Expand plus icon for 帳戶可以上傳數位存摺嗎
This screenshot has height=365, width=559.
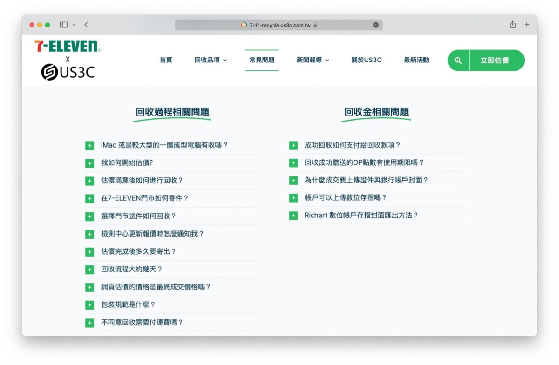[x=293, y=198]
